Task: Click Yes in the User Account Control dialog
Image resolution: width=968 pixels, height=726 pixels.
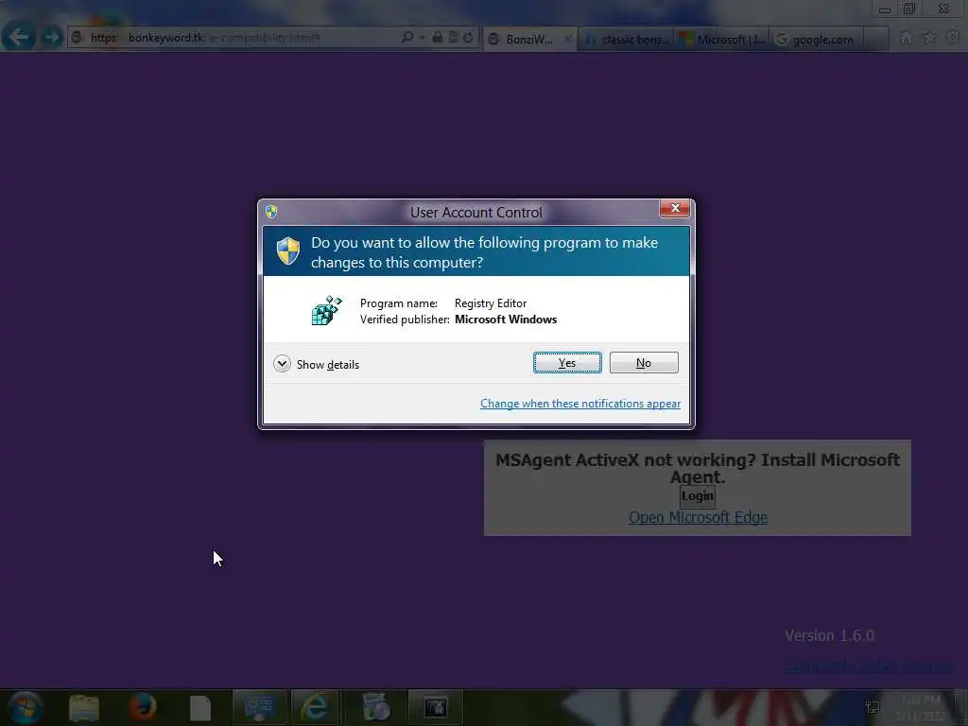Action: coord(567,363)
